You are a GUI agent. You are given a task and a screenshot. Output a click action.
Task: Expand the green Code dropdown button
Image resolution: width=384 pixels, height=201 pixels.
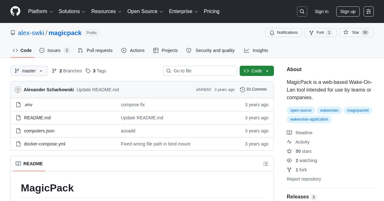[257, 71]
